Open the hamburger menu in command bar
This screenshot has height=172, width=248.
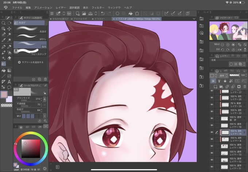tap(52, 13)
